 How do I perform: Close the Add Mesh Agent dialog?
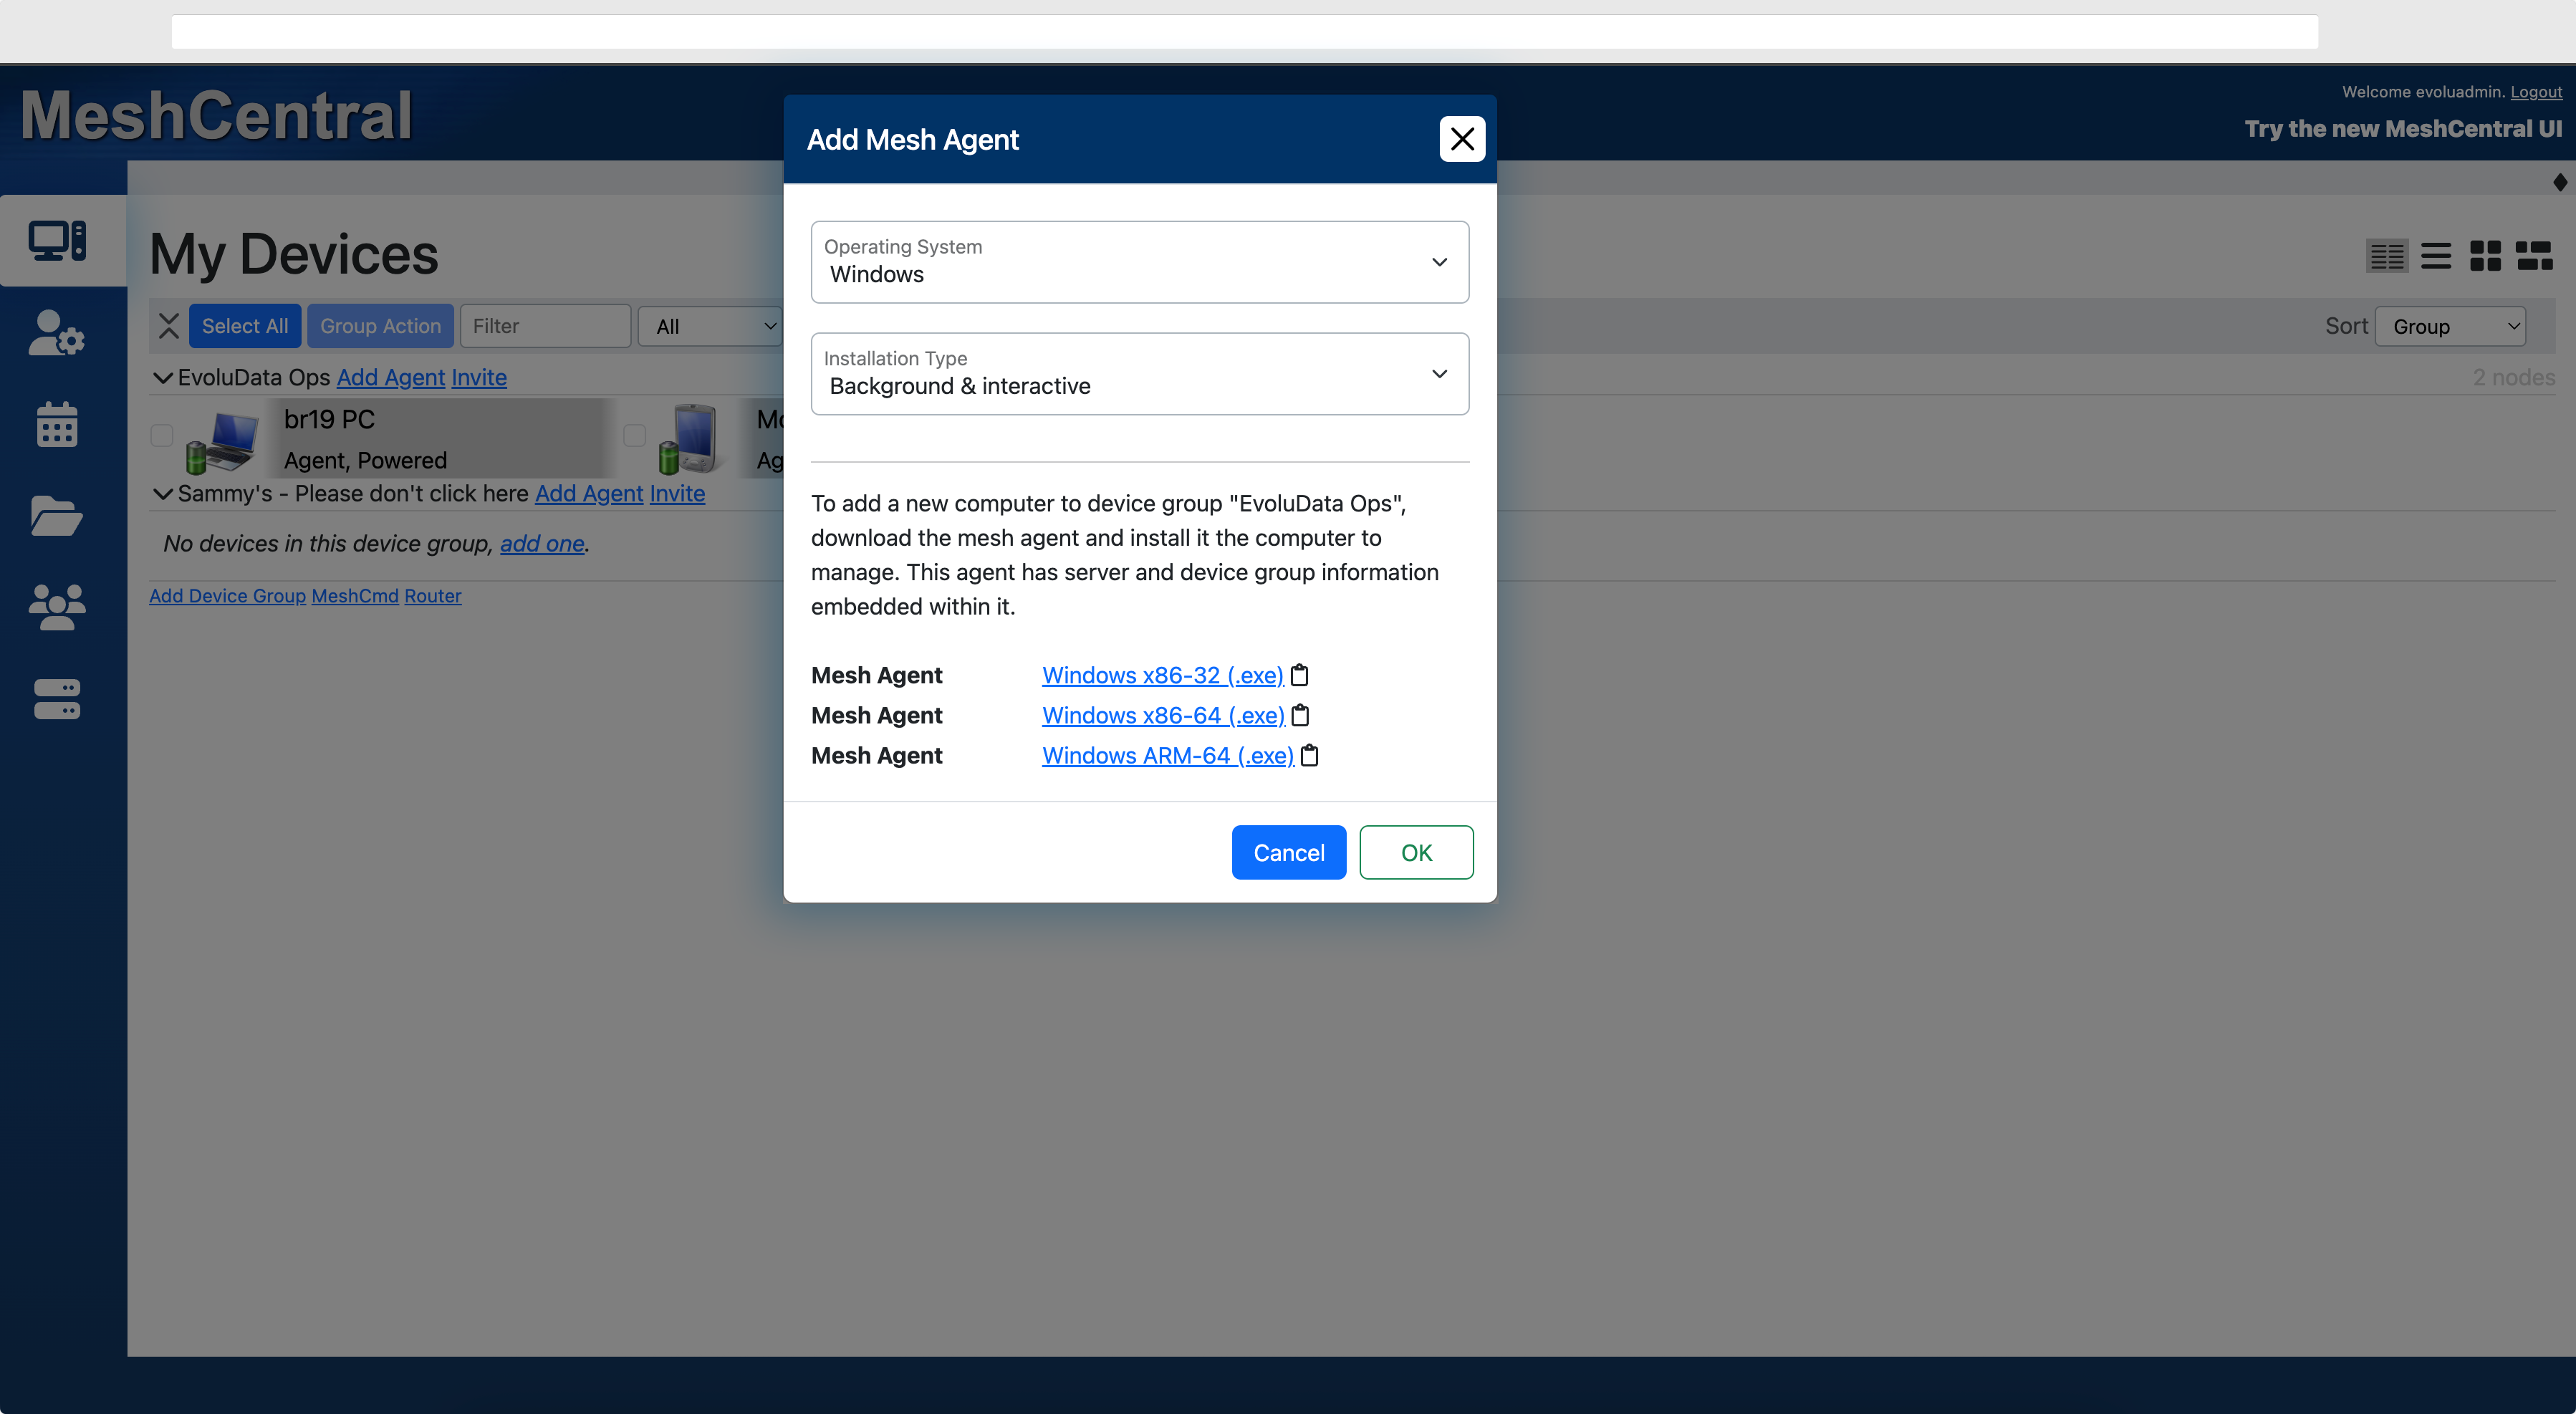(1462, 139)
